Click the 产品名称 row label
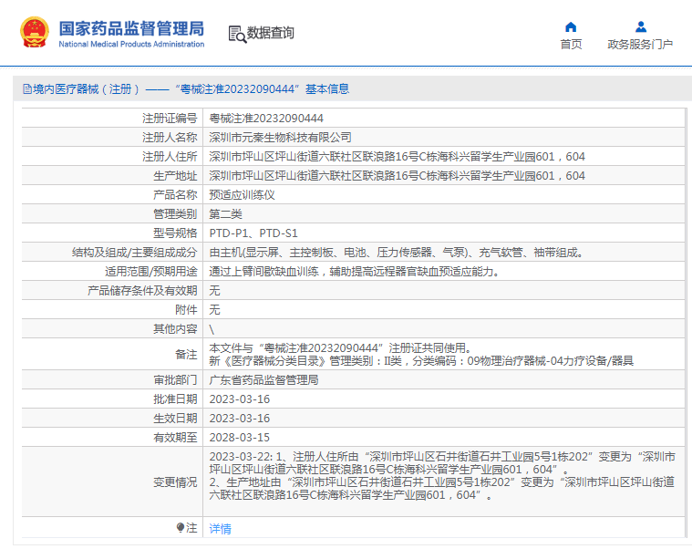 pos(175,194)
